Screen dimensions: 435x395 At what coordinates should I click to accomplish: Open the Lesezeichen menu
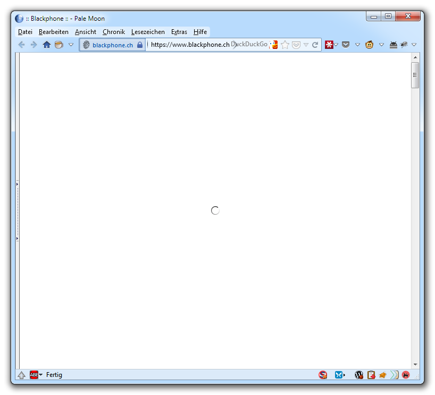[148, 32]
